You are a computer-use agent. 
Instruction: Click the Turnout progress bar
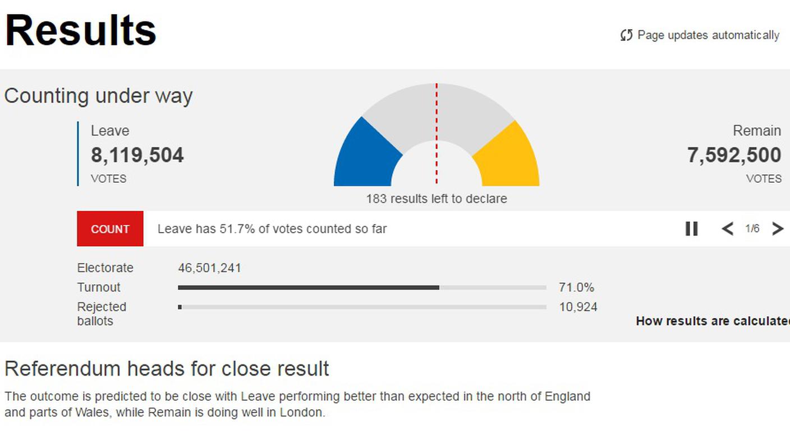362,288
